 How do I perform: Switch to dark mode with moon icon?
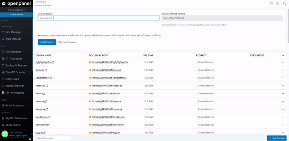point(278,3)
